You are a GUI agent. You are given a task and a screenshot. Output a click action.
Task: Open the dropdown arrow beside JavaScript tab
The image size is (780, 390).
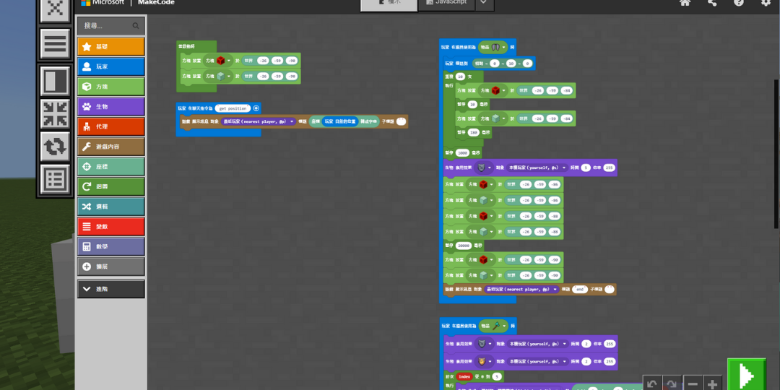(483, 4)
